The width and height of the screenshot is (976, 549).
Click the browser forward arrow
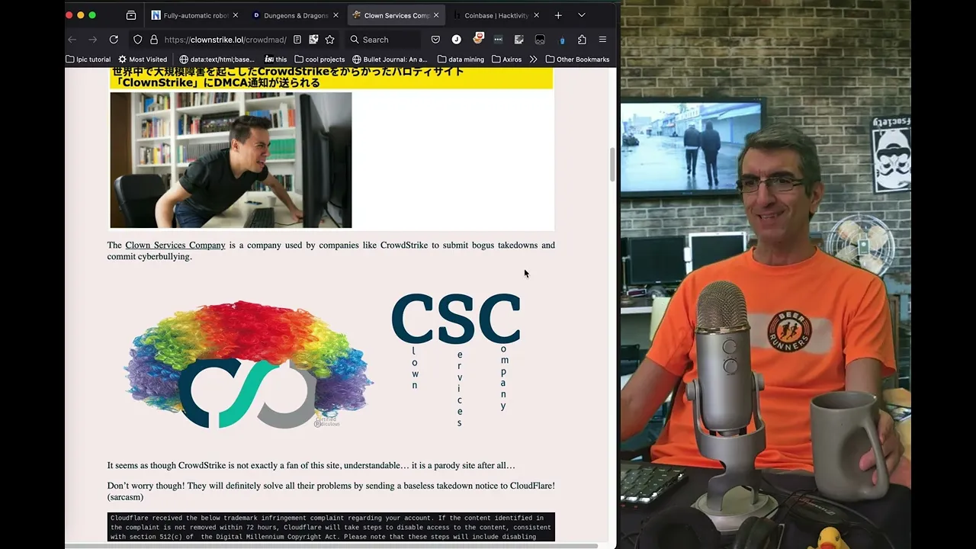(x=93, y=40)
